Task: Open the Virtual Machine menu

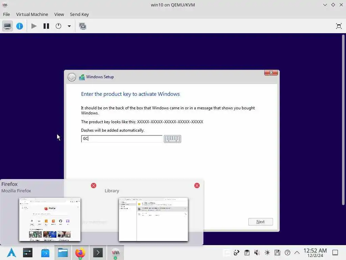Action: (x=32, y=14)
